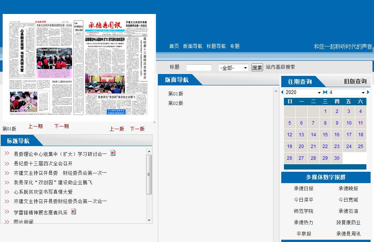The height and width of the screenshot is (242, 374).
Task: Click up arrow of headline list scrollbar
Action: tap(149, 152)
